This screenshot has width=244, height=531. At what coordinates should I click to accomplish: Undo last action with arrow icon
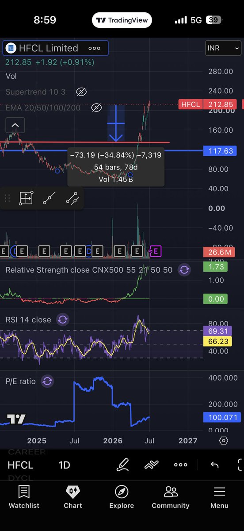tap(214, 465)
